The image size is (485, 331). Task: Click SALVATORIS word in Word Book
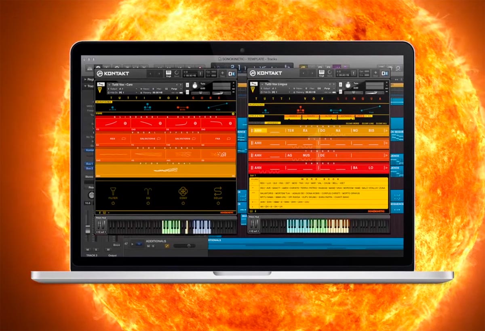pos(268,193)
